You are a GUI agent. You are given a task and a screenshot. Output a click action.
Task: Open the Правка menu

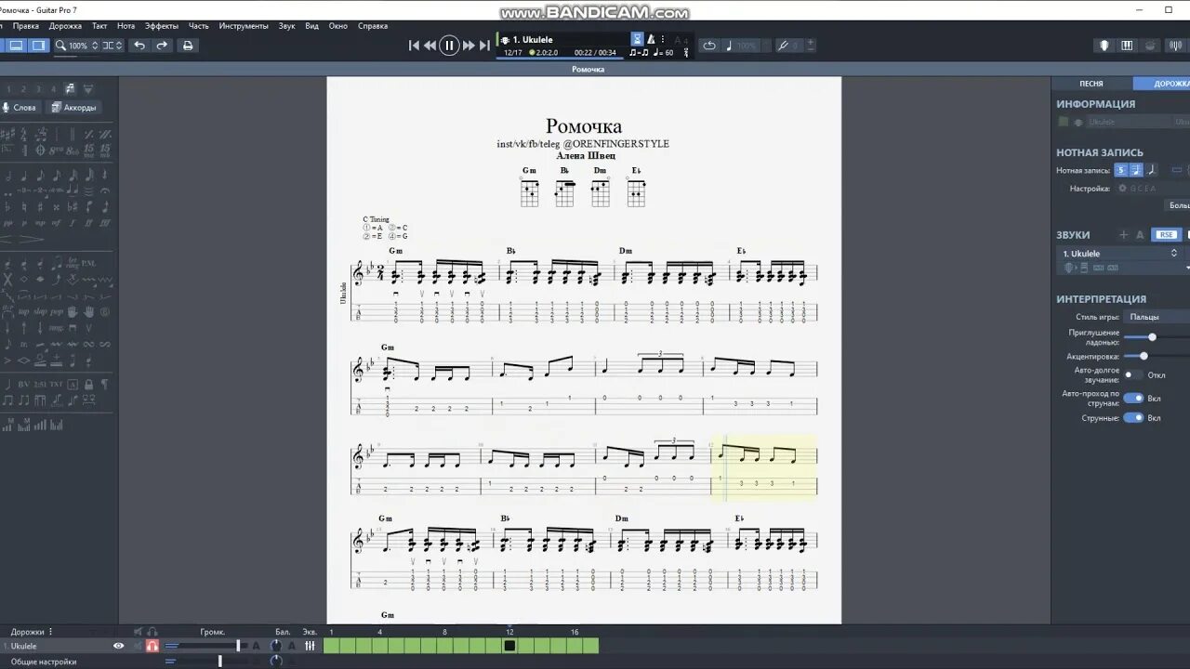point(26,26)
